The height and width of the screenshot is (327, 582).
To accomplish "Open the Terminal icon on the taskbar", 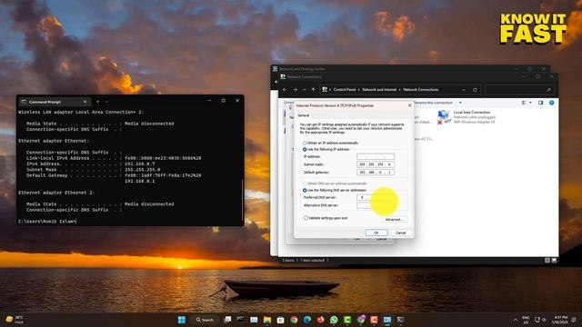I will click(400, 320).
